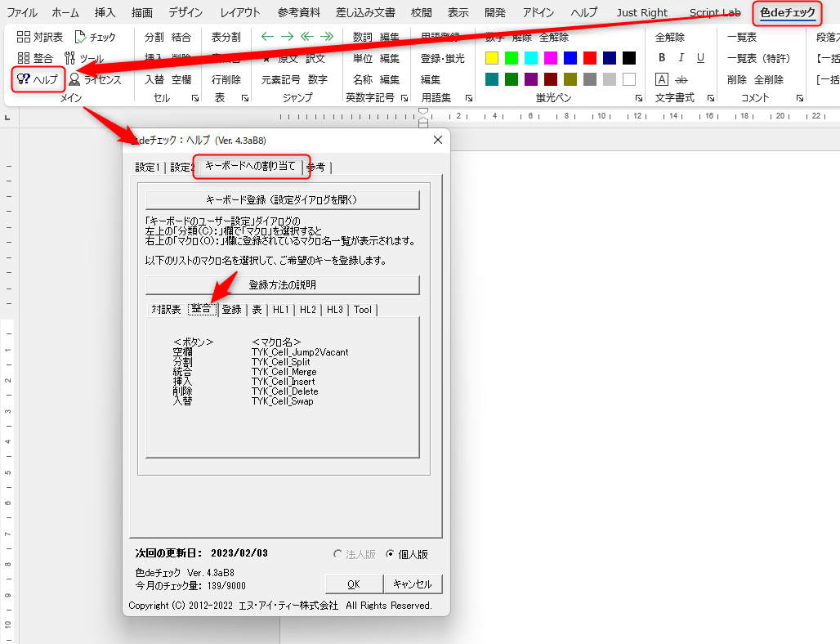Click the ヘルプ lightbulb icon
This screenshot has height=644, width=840.
[24, 79]
